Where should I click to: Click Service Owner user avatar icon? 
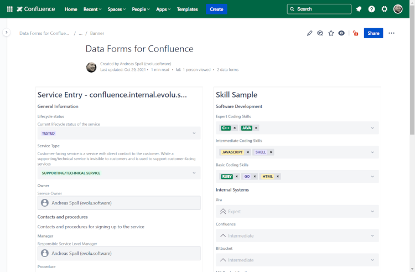coord(45,203)
